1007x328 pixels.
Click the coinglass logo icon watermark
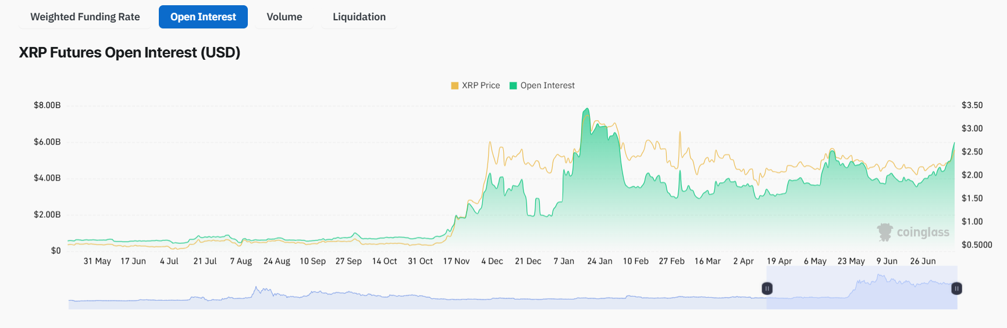[885, 232]
